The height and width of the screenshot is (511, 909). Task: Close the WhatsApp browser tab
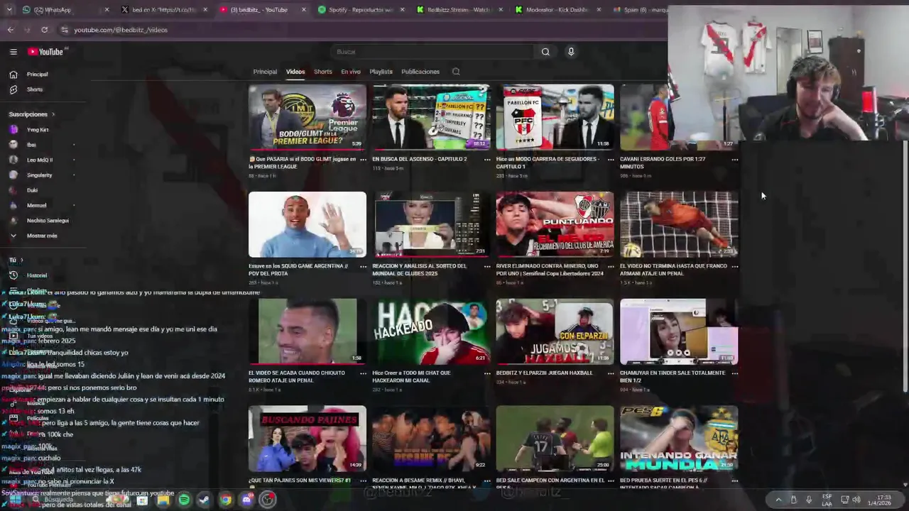coord(107,10)
